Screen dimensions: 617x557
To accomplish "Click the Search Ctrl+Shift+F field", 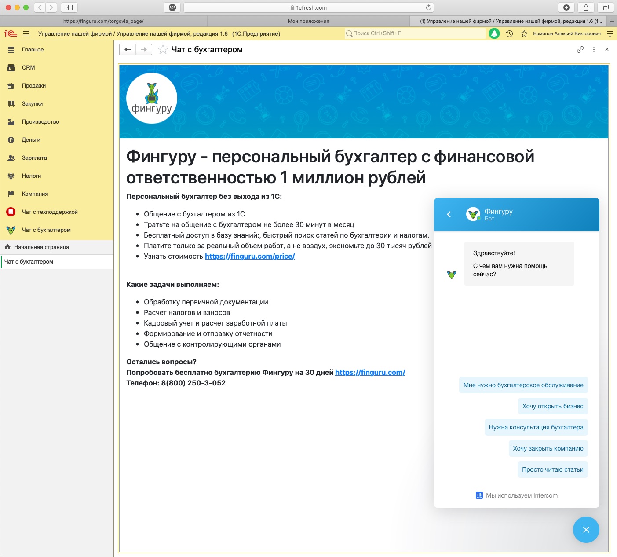I will pyautogui.click(x=415, y=33).
